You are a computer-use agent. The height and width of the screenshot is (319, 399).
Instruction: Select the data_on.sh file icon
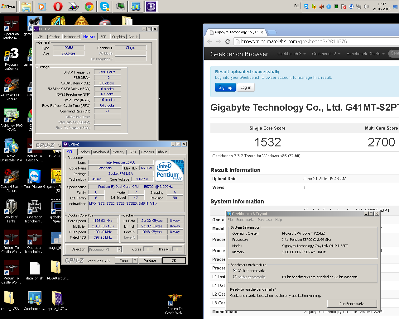(35, 271)
